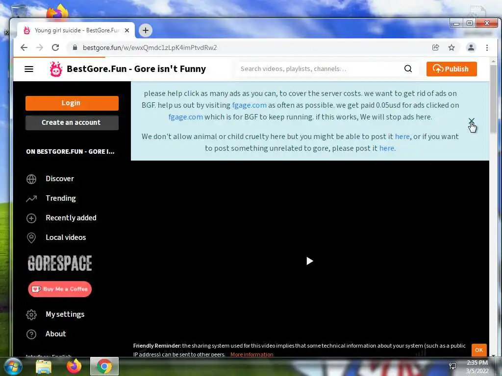Image resolution: width=502 pixels, height=376 pixels.
Task: Click the search magnifier icon
Action: [x=408, y=69]
